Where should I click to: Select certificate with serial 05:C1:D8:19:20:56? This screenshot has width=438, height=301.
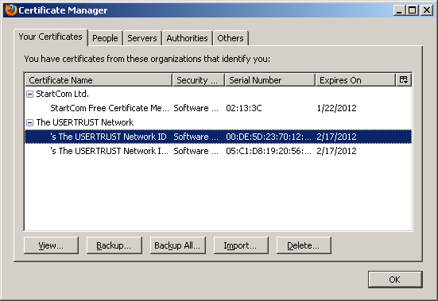pyautogui.click(x=218, y=151)
